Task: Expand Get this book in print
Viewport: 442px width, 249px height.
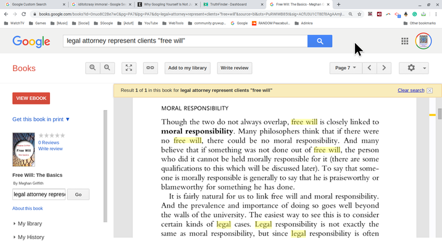Action: pyautogui.click(x=41, y=119)
